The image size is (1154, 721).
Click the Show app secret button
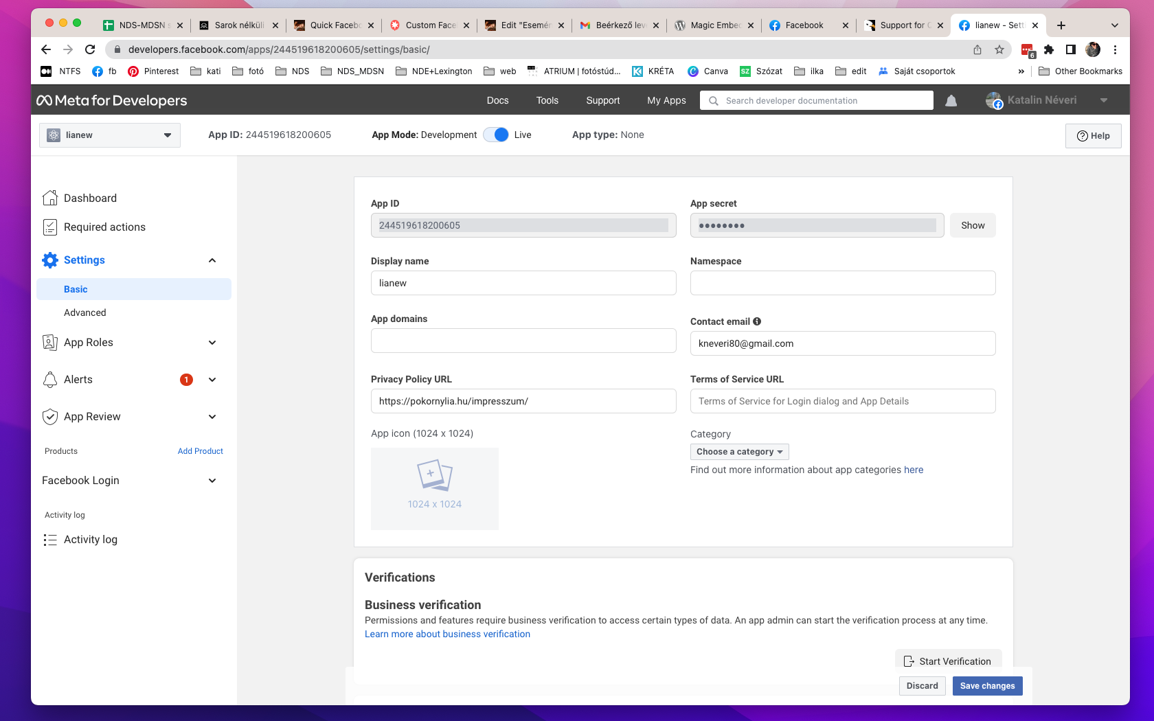[973, 225]
